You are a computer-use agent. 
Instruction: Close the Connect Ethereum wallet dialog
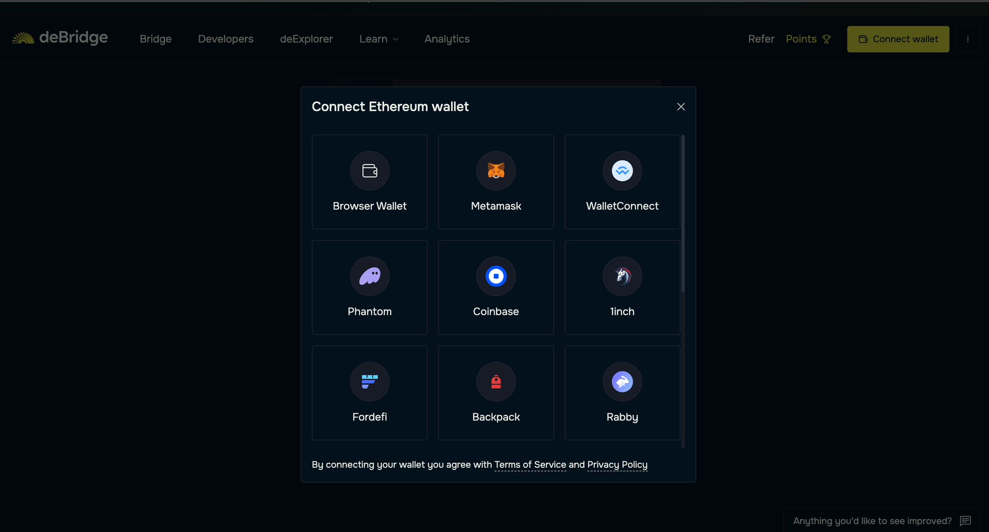click(x=681, y=107)
